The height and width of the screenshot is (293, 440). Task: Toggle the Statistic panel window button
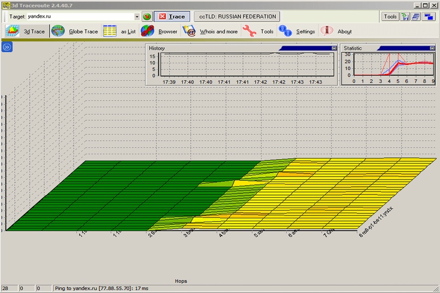click(432, 48)
